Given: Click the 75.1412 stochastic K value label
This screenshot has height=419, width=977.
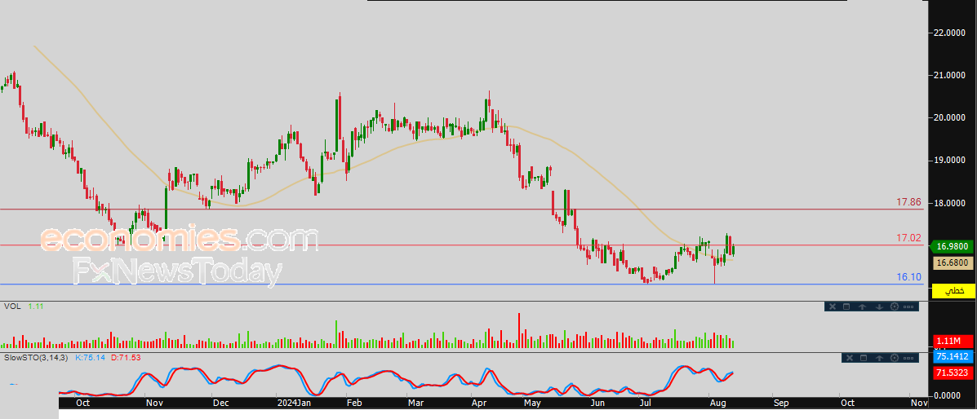Looking at the screenshot, I should [953, 357].
